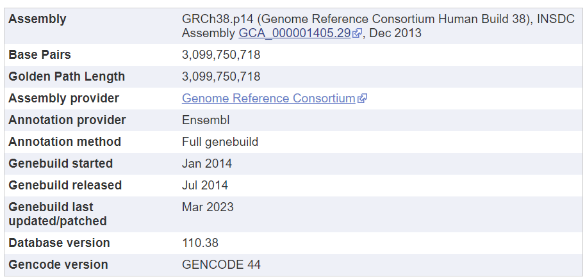Image resolution: width=585 pixels, height=279 pixels.
Task: Click the Gencode version row label
Action: [x=58, y=265]
